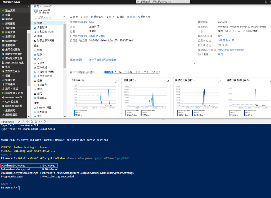This screenshot has height=198, width=271.
Task: Click 設定 link beside DNS 名稱
Action: [x=220, y=54]
